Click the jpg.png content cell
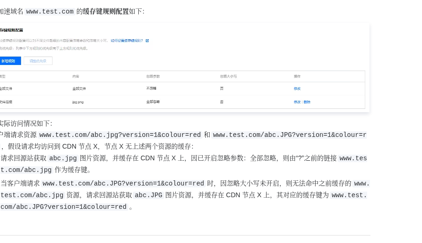 (78, 102)
